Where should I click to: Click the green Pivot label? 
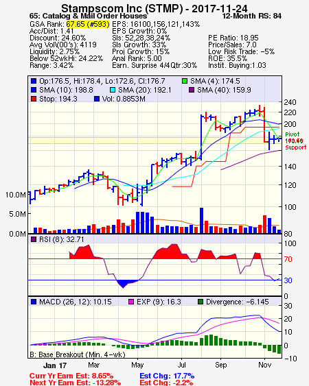tap(293, 134)
